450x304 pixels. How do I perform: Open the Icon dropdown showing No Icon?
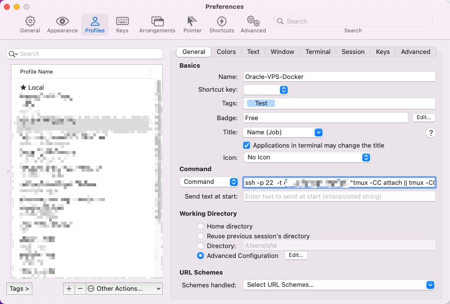coord(307,157)
